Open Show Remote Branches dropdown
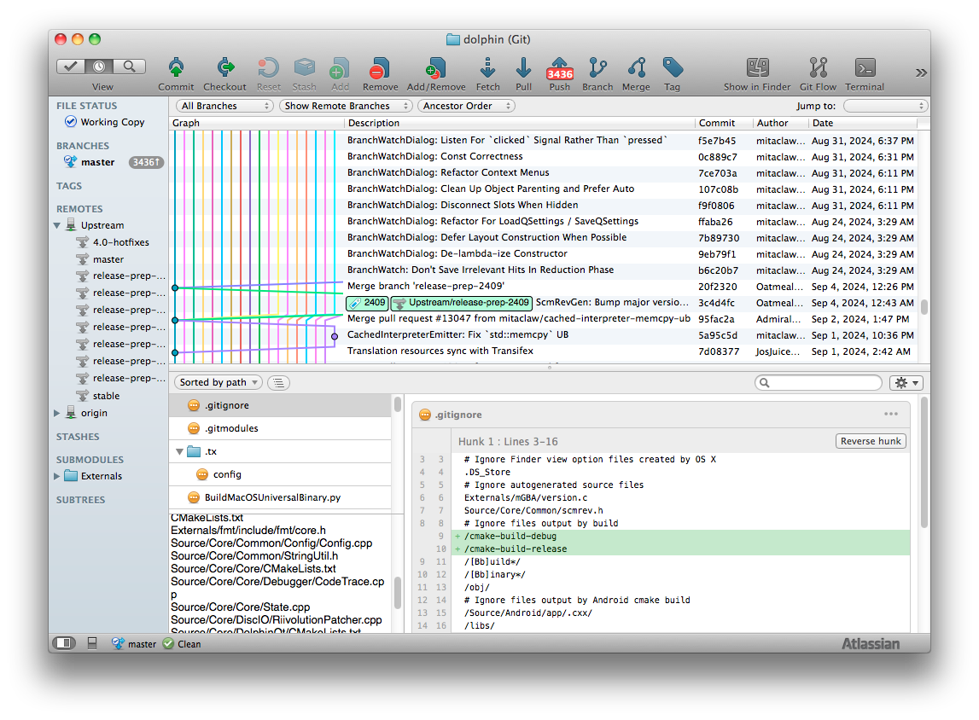 point(346,106)
